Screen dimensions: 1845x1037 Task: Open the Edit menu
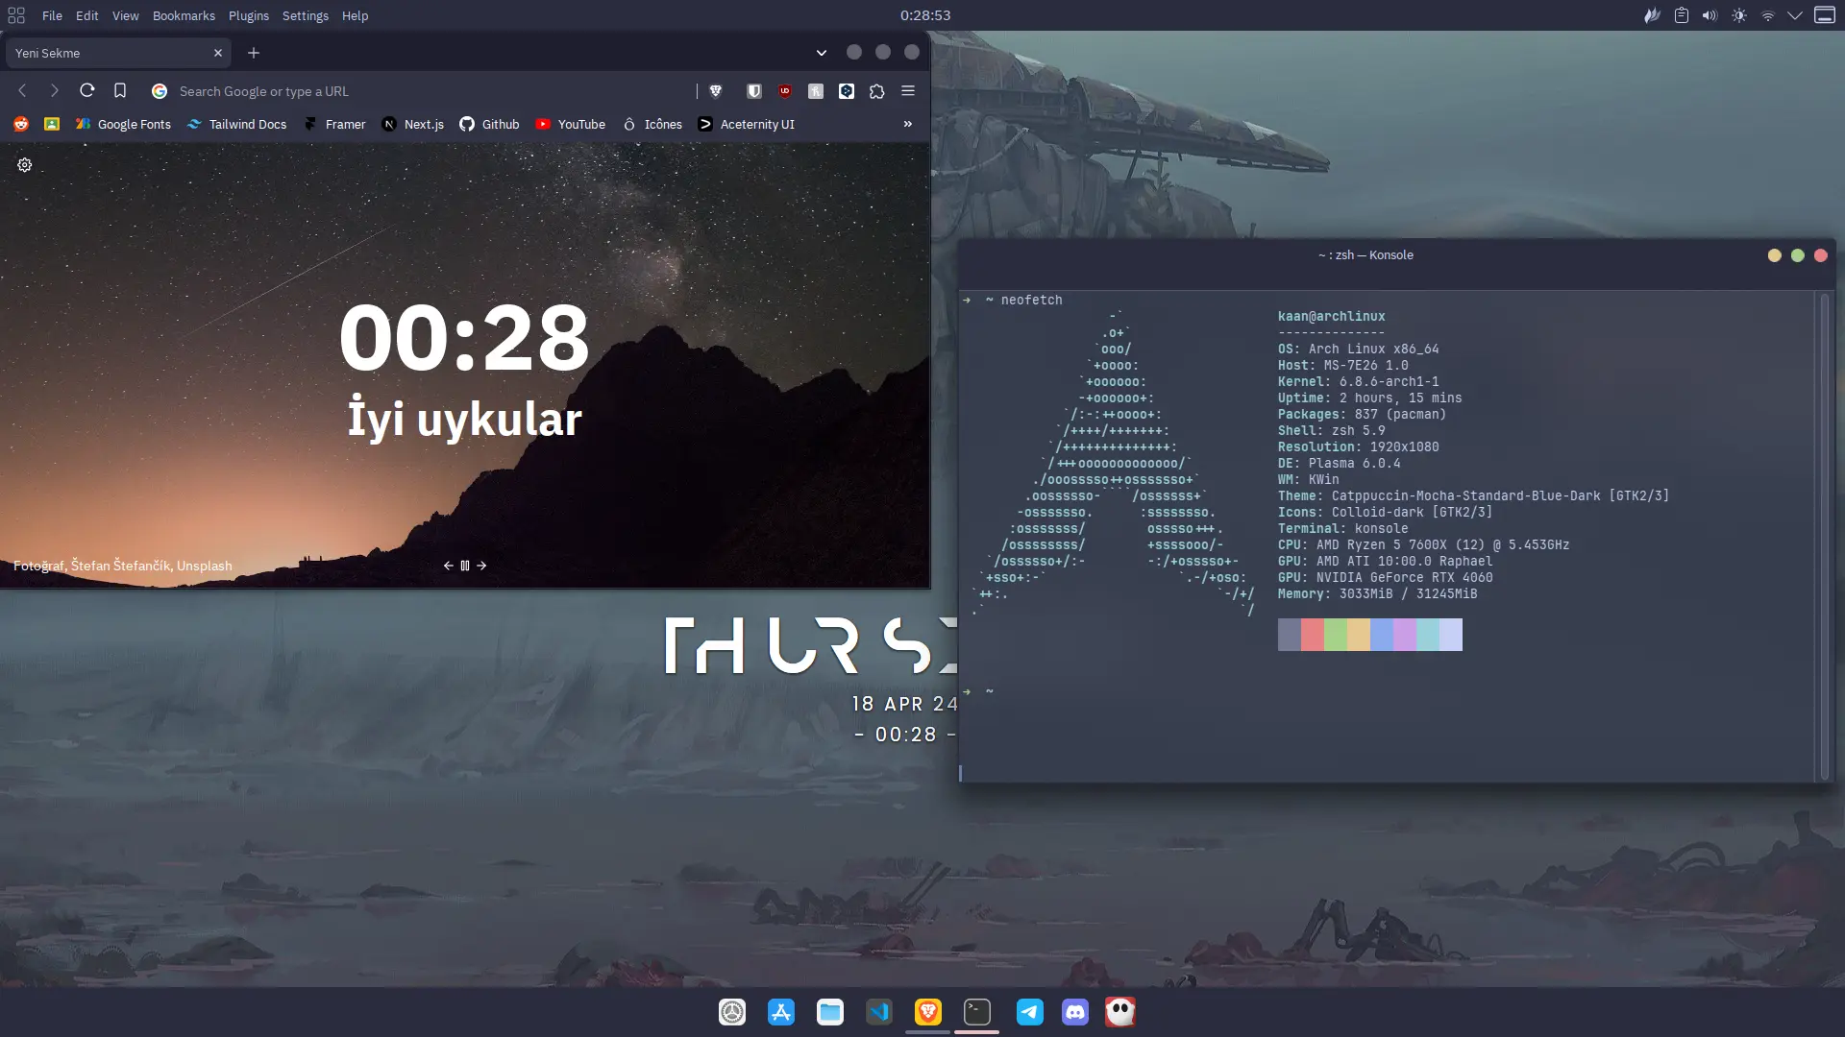coord(87,15)
